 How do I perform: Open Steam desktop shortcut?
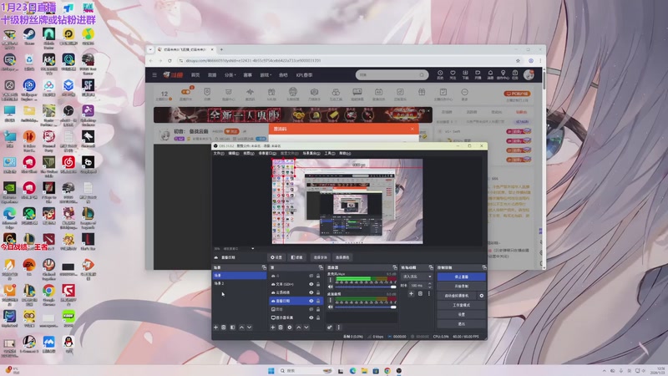coord(29,37)
